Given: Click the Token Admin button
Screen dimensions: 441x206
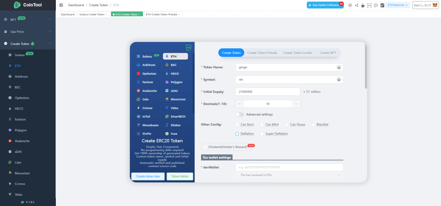Looking at the screenshot, I should click(x=180, y=176).
